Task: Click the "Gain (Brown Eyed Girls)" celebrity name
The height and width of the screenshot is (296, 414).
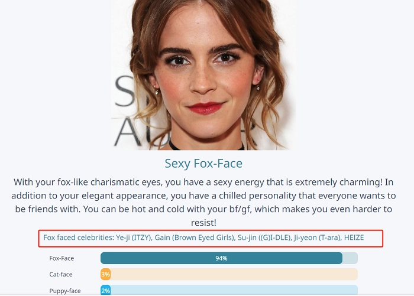Action: (x=194, y=238)
